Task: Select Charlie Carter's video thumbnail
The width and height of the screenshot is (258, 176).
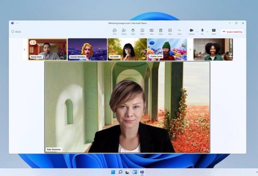Action: [167, 49]
